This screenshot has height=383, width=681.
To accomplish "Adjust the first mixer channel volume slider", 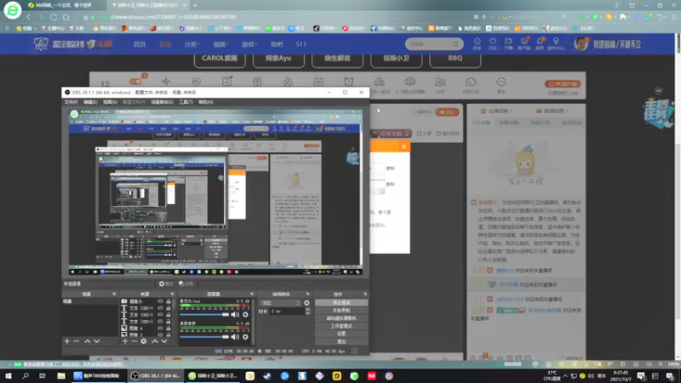I will click(204, 314).
